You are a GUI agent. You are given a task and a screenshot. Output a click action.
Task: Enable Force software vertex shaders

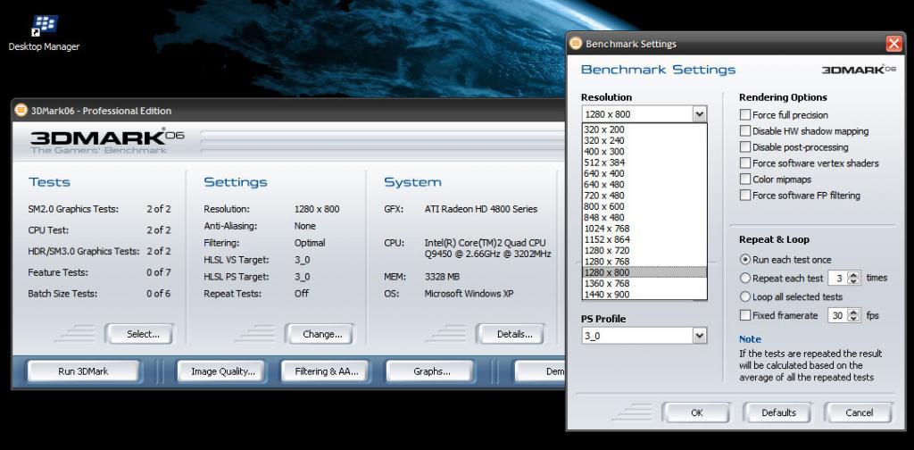(x=745, y=163)
